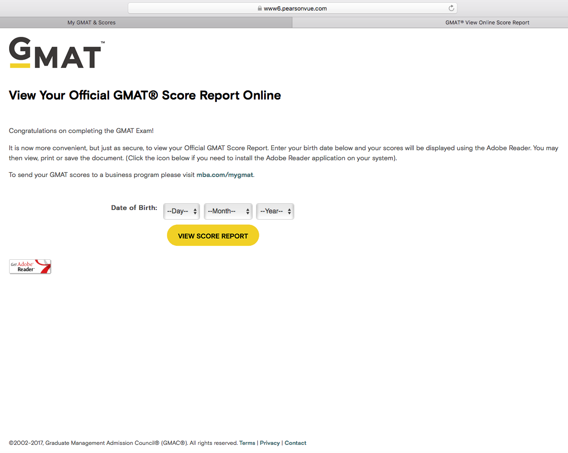568x453 pixels.
Task: Click the Congratulations on completing the GMAT Exam text
Action: click(x=81, y=131)
